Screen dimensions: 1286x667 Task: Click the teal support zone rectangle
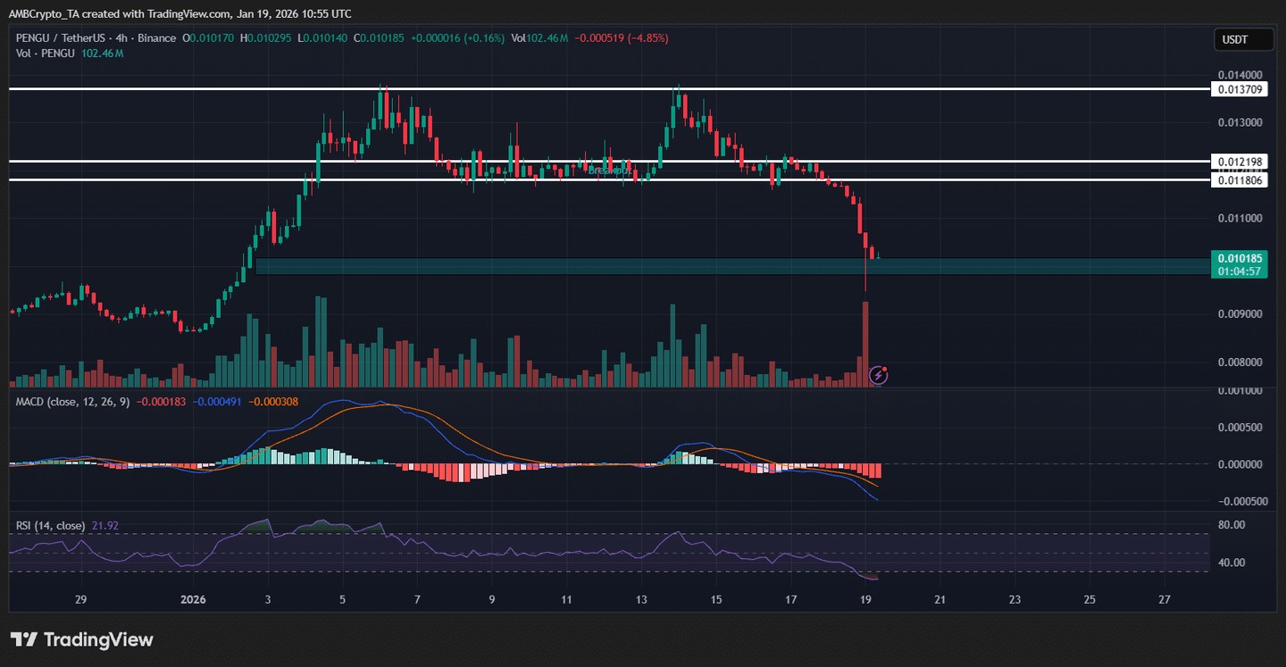click(732, 266)
